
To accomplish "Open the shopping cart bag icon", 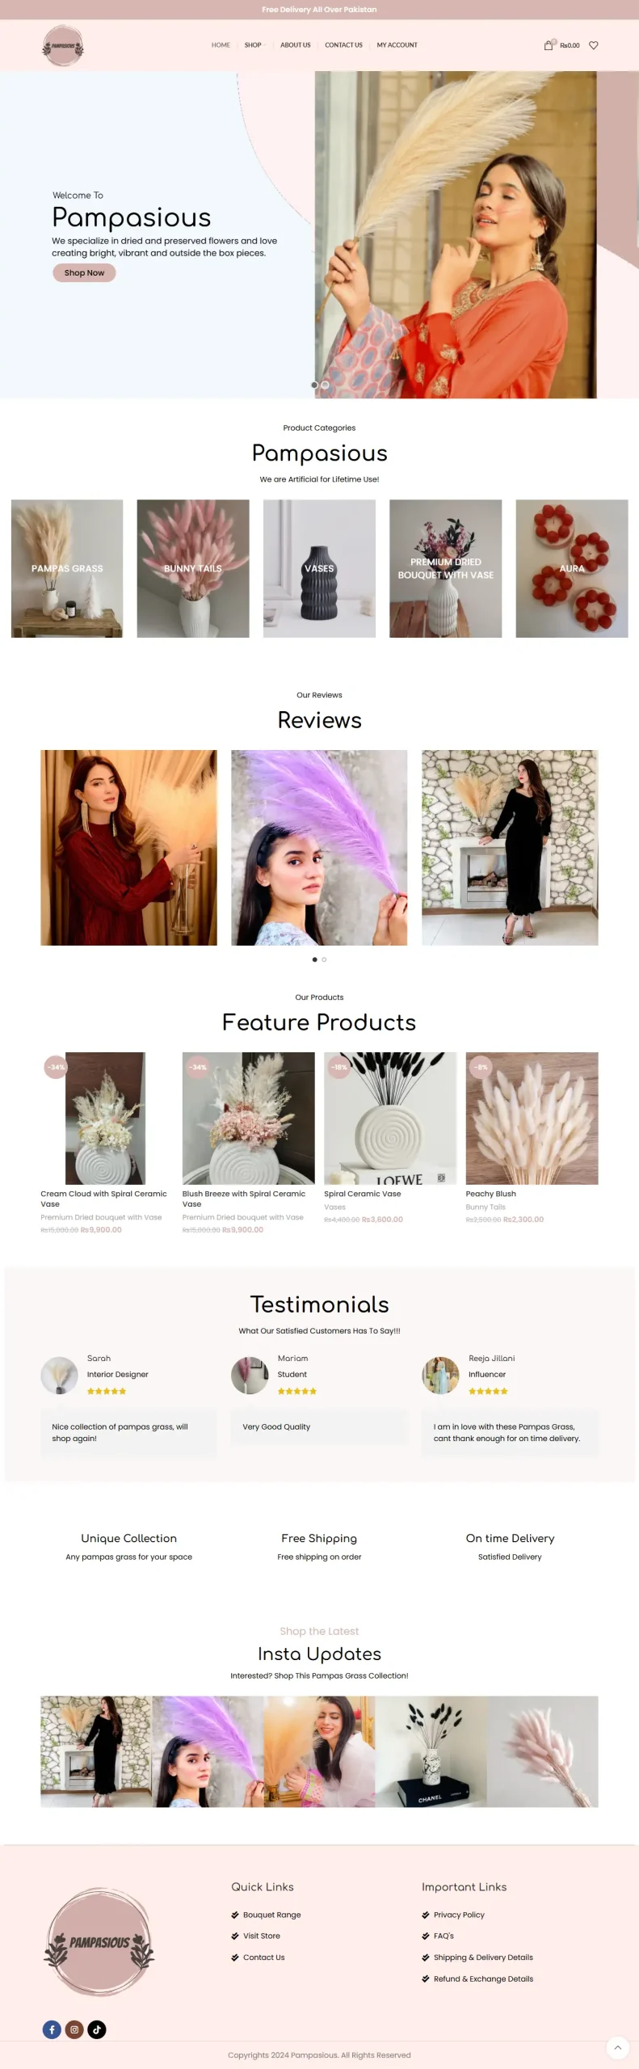I will pyautogui.click(x=549, y=45).
